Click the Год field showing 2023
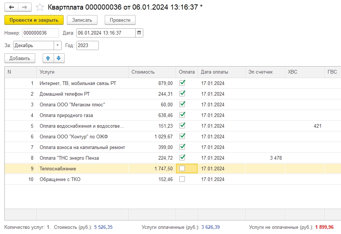Viewport: 341px width, 234px height. pyautogui.click(x=87, y=46)
